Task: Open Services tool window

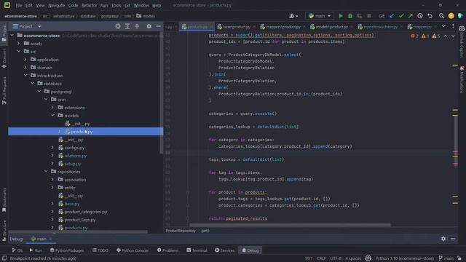Action: click(x=225, y=250)
